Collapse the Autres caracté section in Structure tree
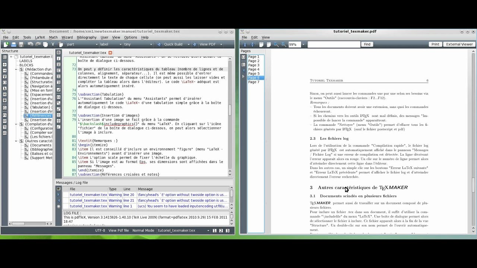 click(16, 141)
